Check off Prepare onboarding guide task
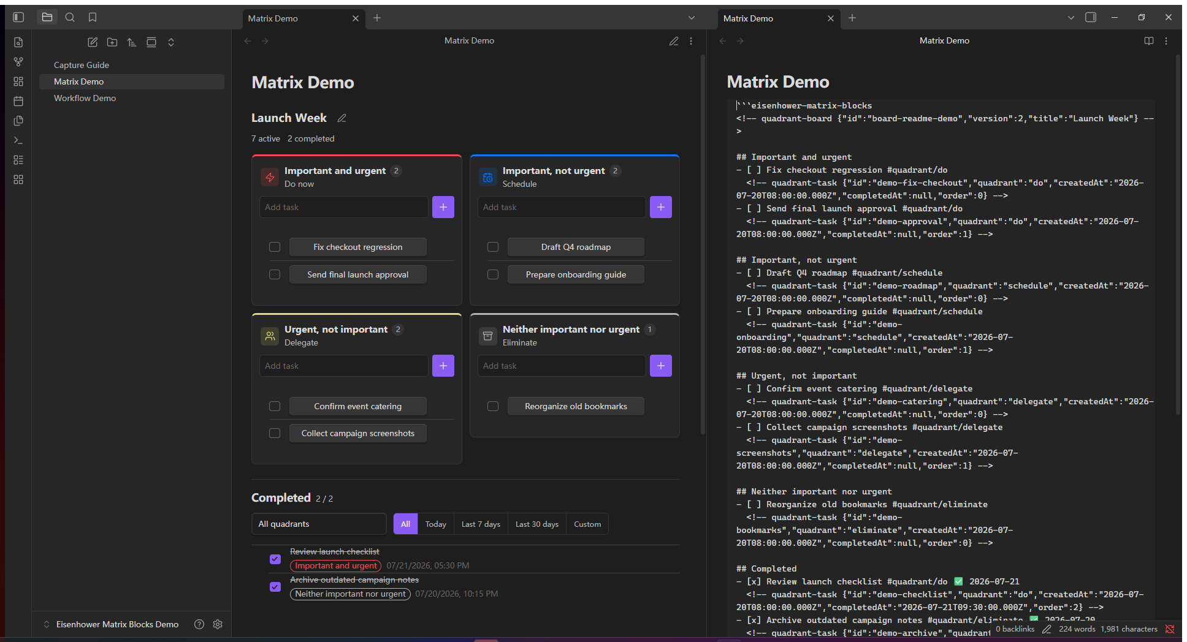This screenshot has height=642, width=1187. tap(493, 274)
